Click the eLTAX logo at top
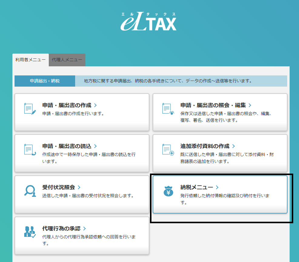The image size is (299, 262). [148, 22]
